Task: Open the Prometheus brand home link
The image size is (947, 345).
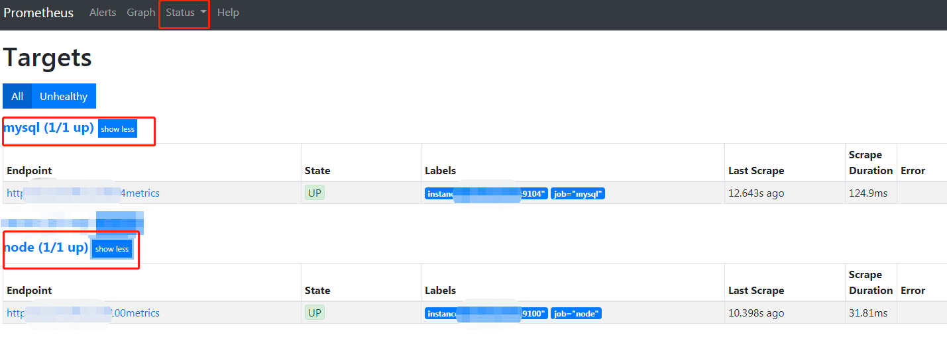Action: tap(38, 13)
